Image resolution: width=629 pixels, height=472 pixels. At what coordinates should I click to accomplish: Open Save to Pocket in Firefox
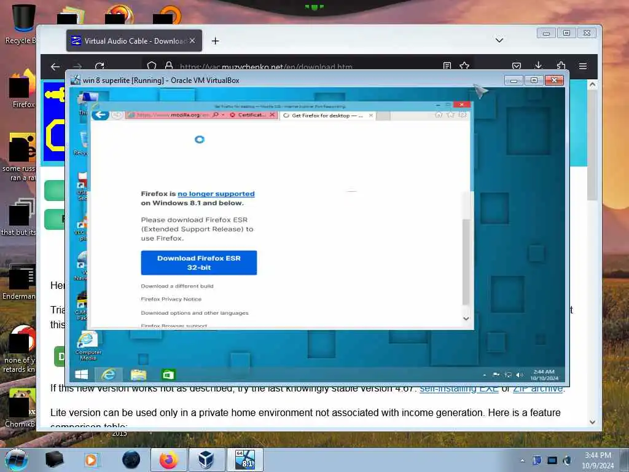[517, 66]
